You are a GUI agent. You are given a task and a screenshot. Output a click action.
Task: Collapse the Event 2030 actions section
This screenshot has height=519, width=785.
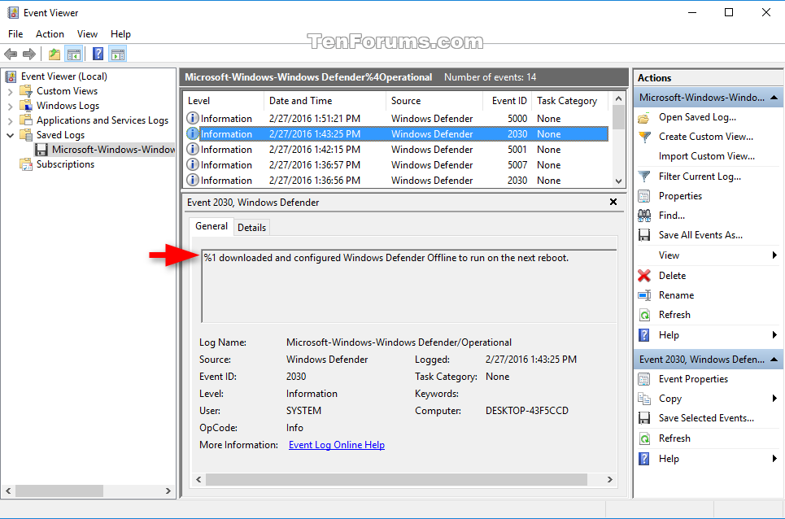click(774, 360)
